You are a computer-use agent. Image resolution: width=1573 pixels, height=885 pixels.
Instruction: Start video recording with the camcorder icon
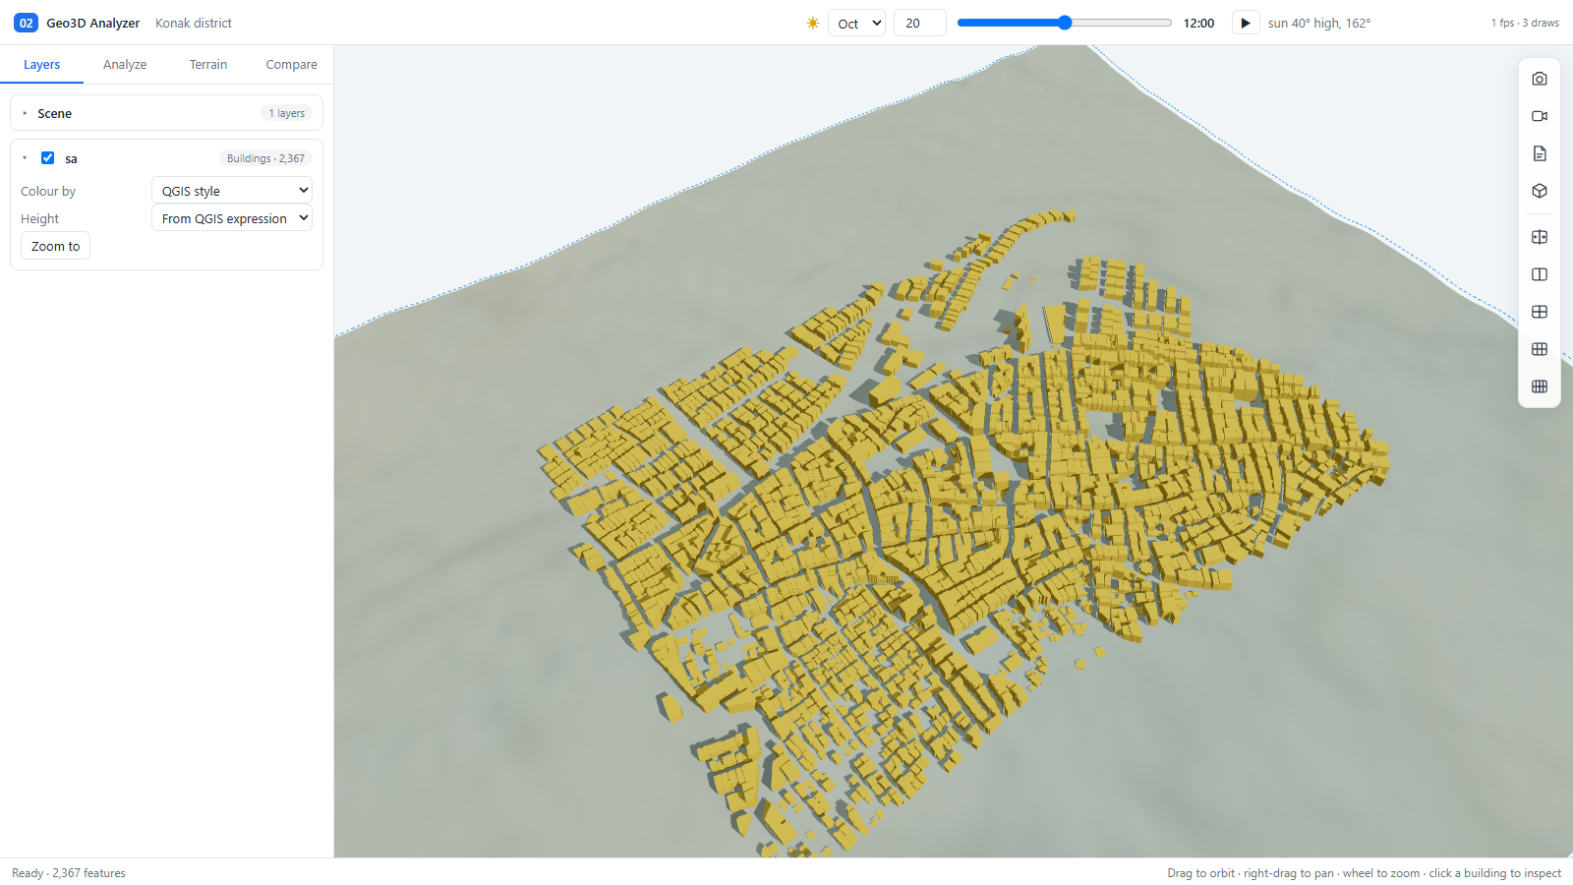[1540, 116]
